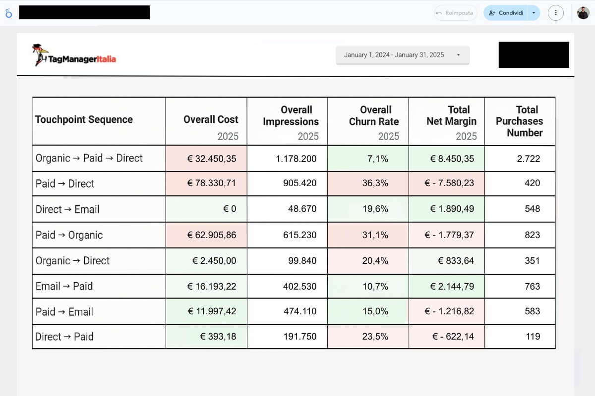Image resolution: width=595 pixels, height=396 pixels.
Task: Open the three-dot options menu
Action: point(556,13)
